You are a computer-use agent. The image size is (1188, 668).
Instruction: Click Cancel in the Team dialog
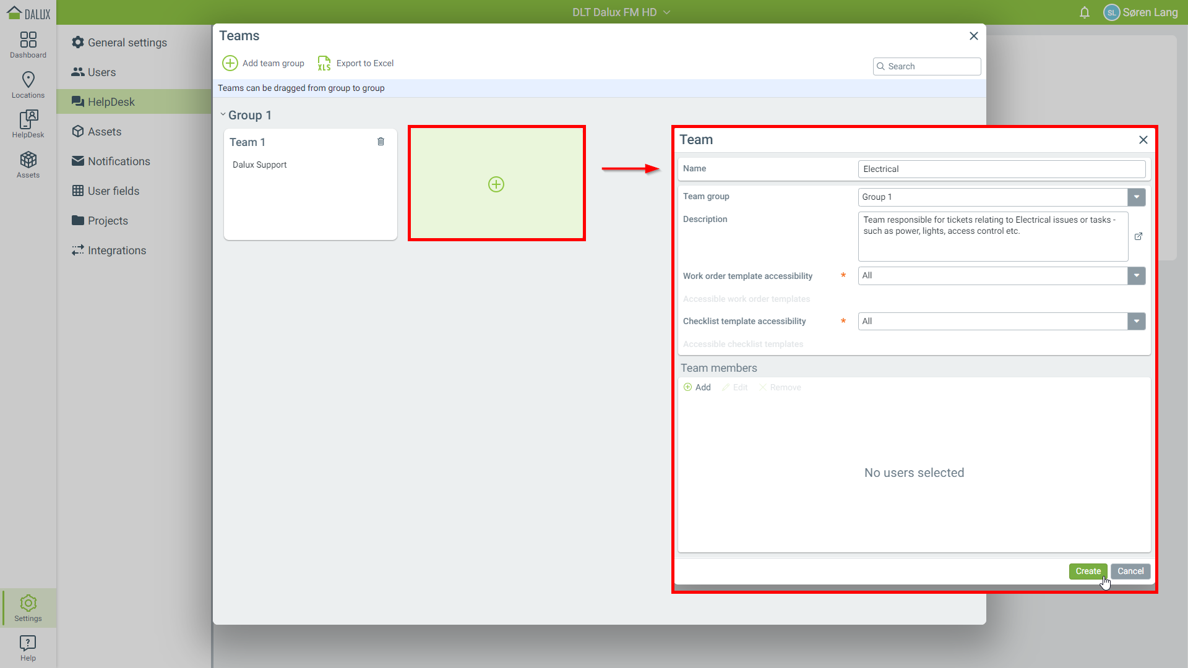pos(1130,571)
